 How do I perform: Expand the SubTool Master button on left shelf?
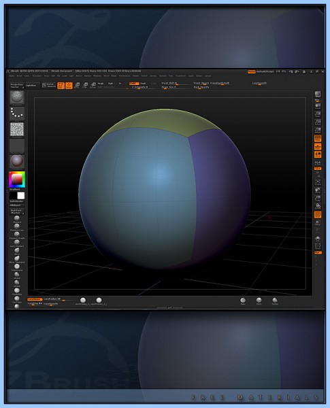point(17,211)
